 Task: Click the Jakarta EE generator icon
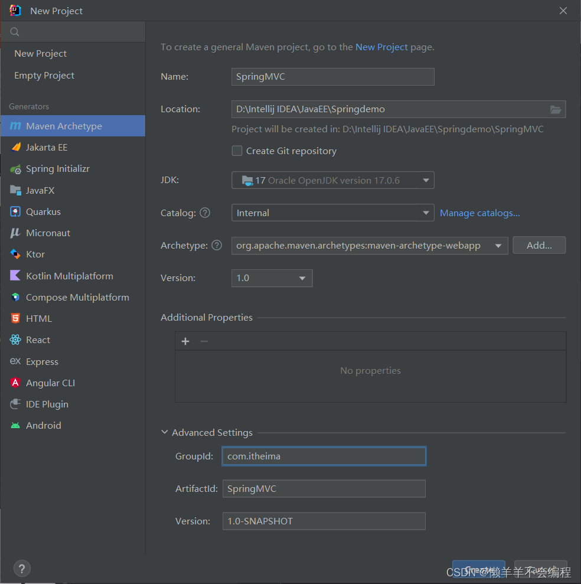point(15,147)
